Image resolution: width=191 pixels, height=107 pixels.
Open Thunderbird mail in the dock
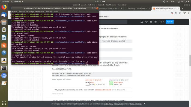(x=4, y=15)
